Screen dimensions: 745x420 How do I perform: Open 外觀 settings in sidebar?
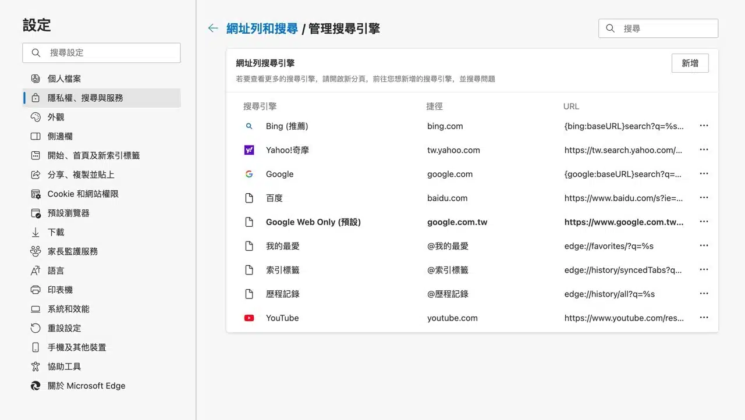pos(56,117)
